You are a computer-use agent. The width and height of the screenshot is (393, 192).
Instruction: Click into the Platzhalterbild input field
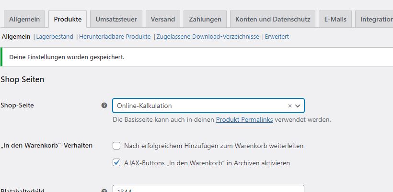click(208, 189)
